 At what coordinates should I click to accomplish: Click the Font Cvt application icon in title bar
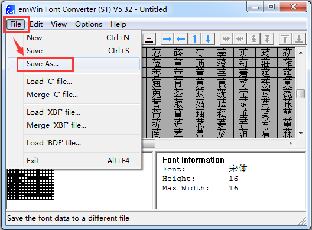(11, 9)
